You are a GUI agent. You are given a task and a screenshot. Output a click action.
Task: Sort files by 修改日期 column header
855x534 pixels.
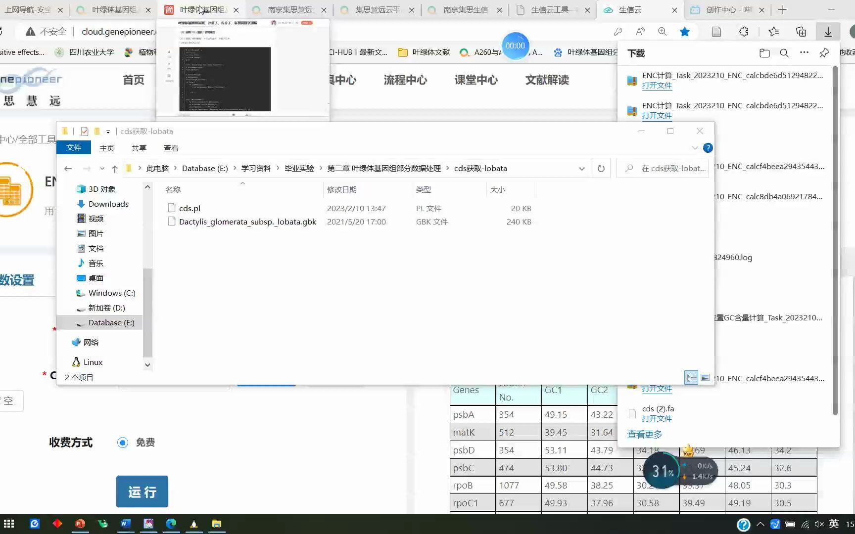pos(342,189)
